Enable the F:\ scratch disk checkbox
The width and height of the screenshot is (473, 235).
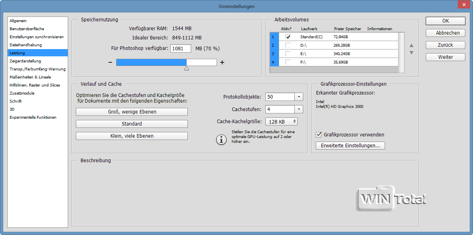288,62
